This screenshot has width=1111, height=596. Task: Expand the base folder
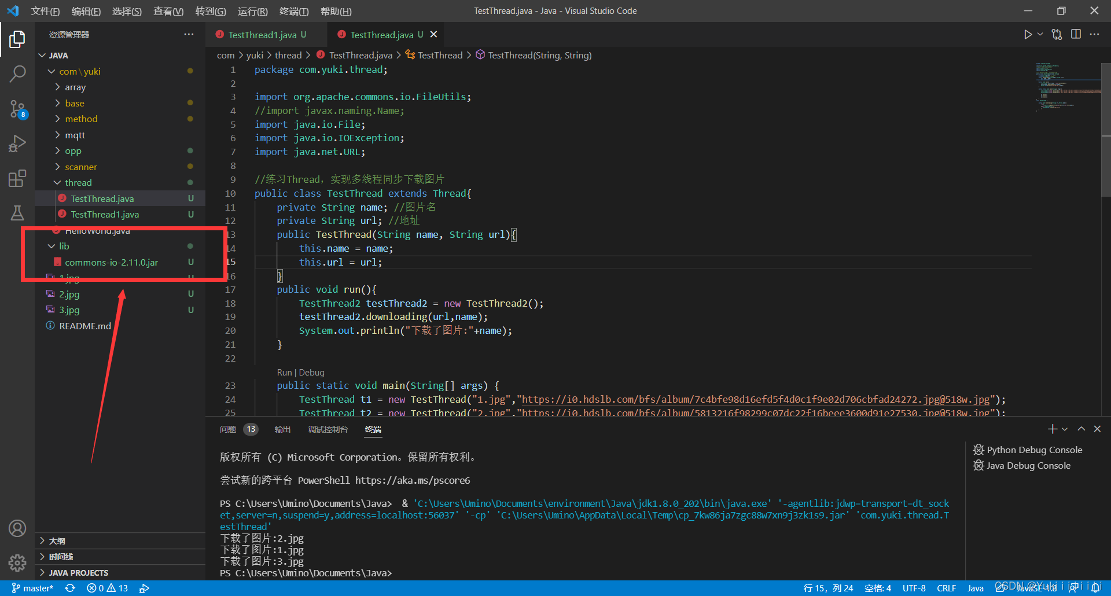coord(120,103)
